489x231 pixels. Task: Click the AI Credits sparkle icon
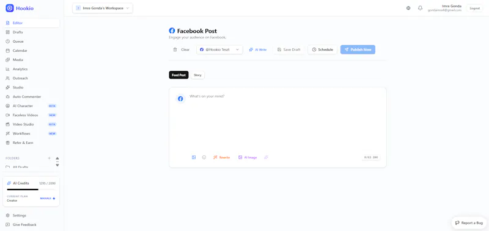click(9, 183)
